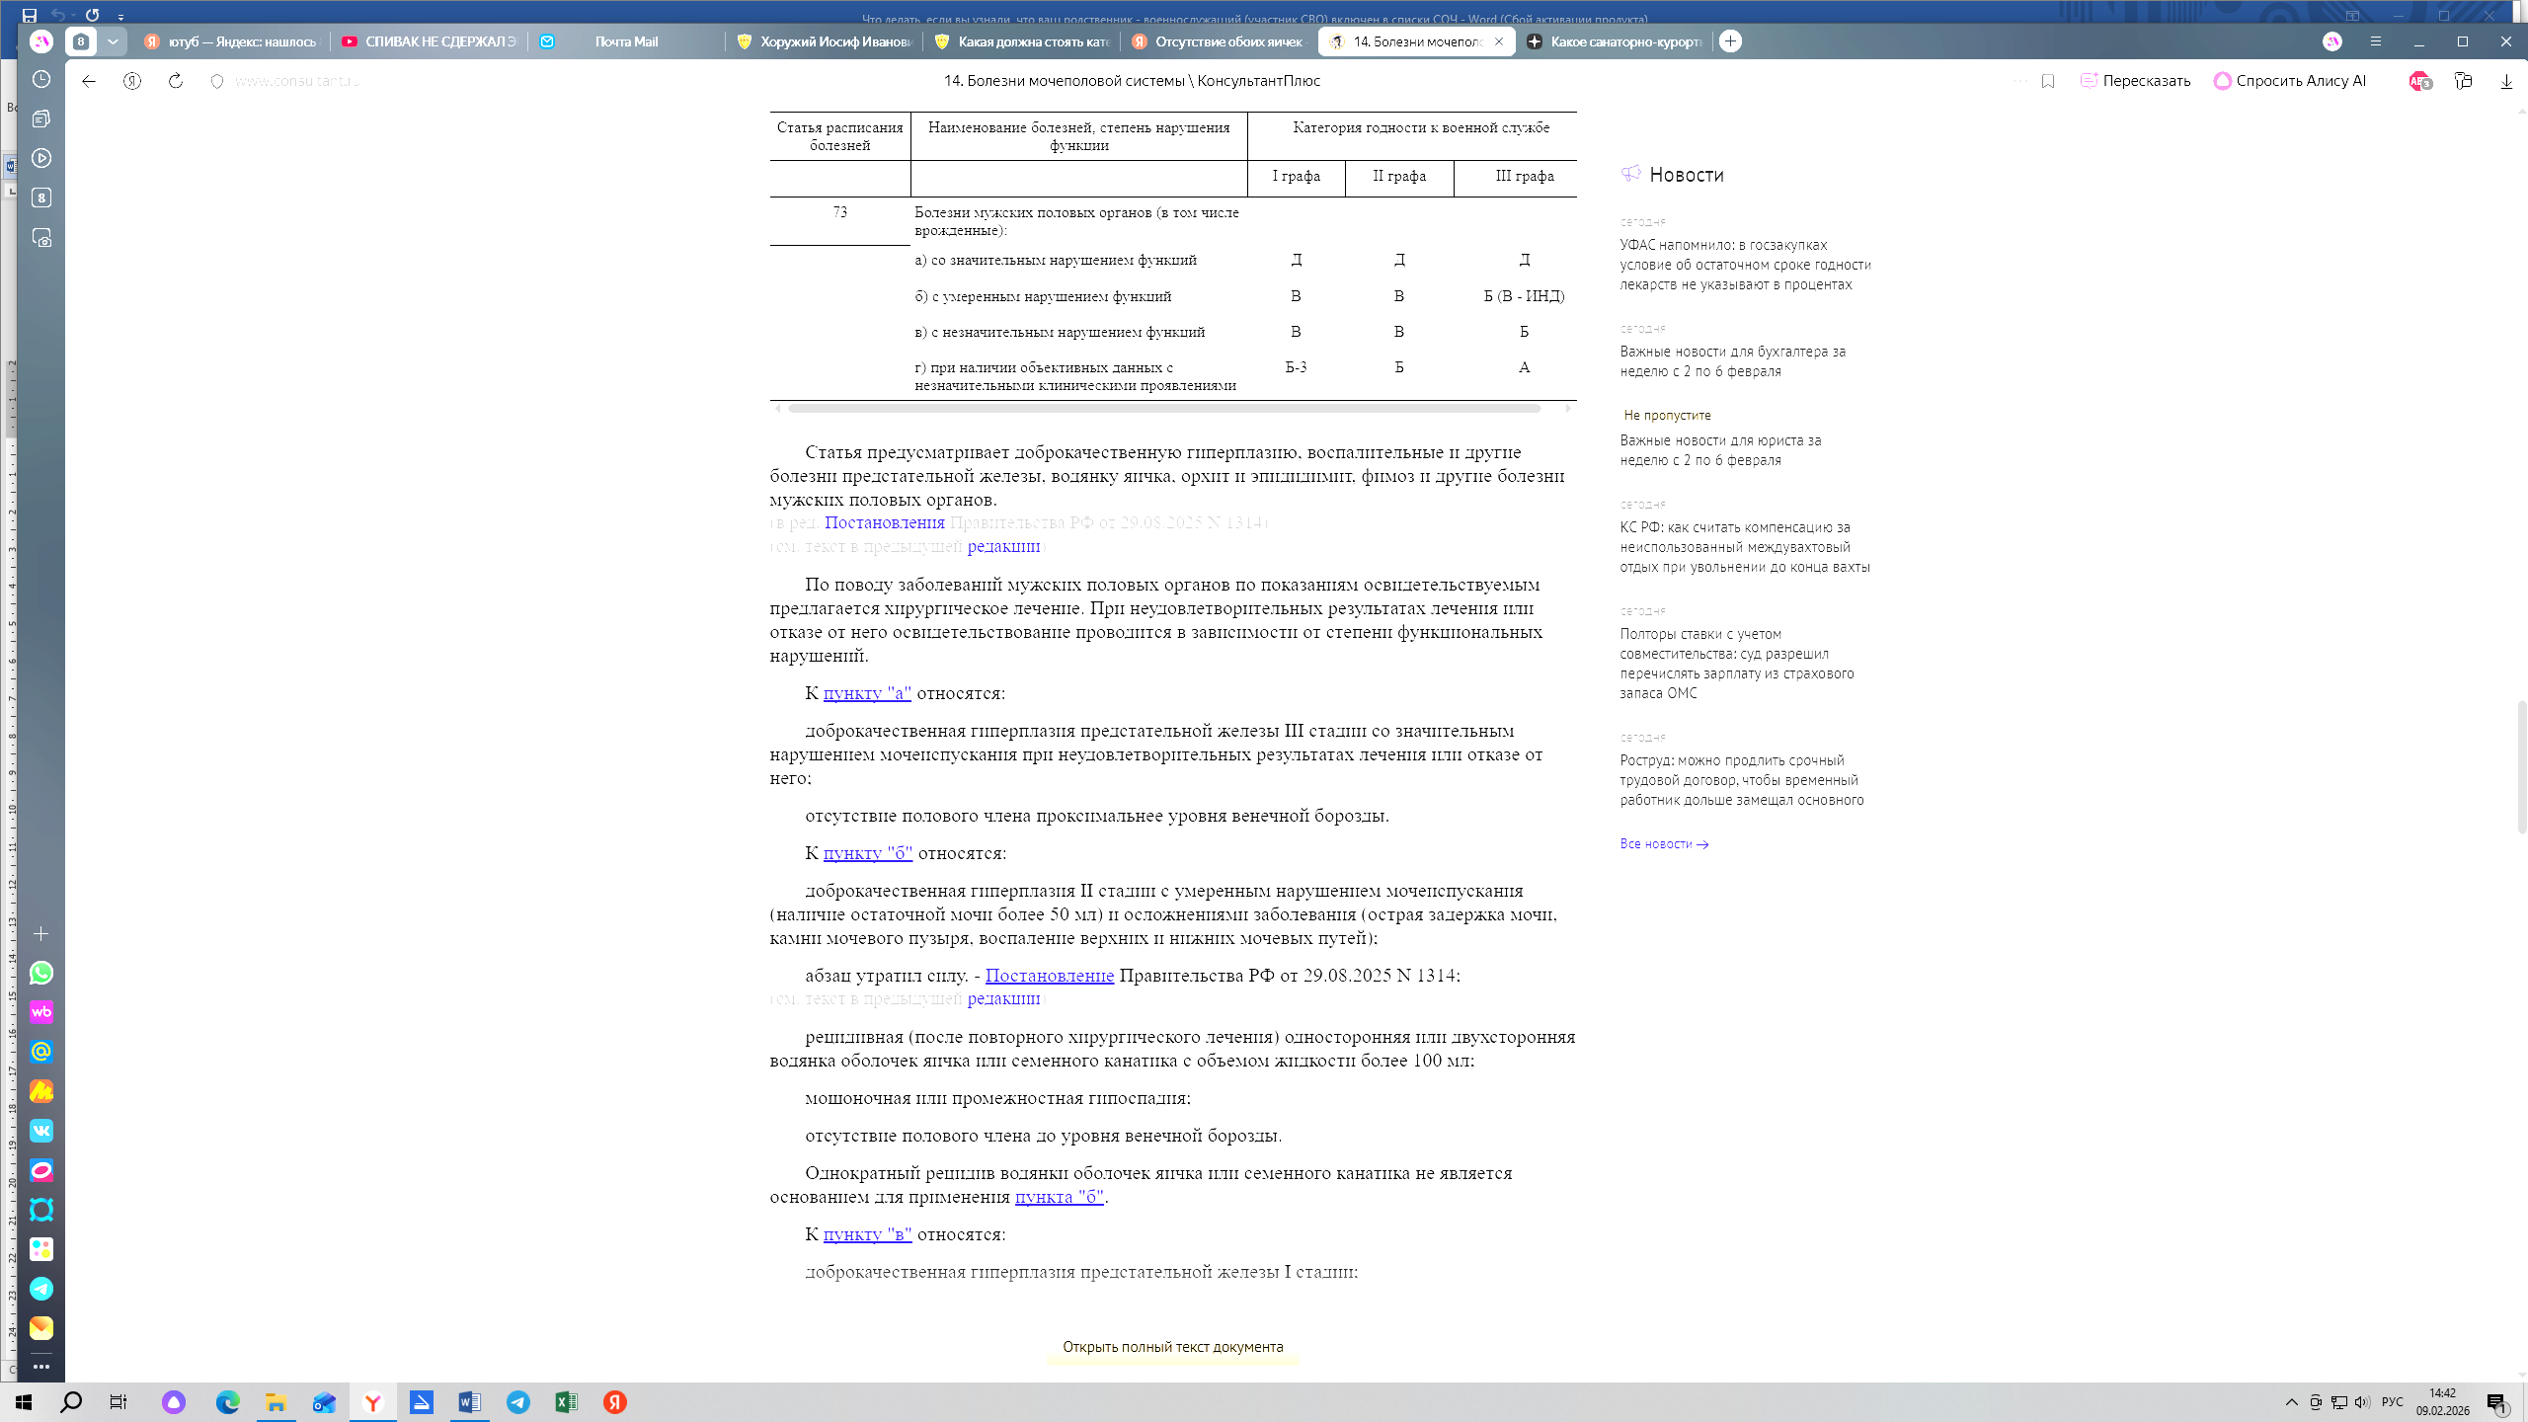Open Mail.ru @ icon in sidebar
Screen dimensions: 2528x1422
click(41, 1052)
